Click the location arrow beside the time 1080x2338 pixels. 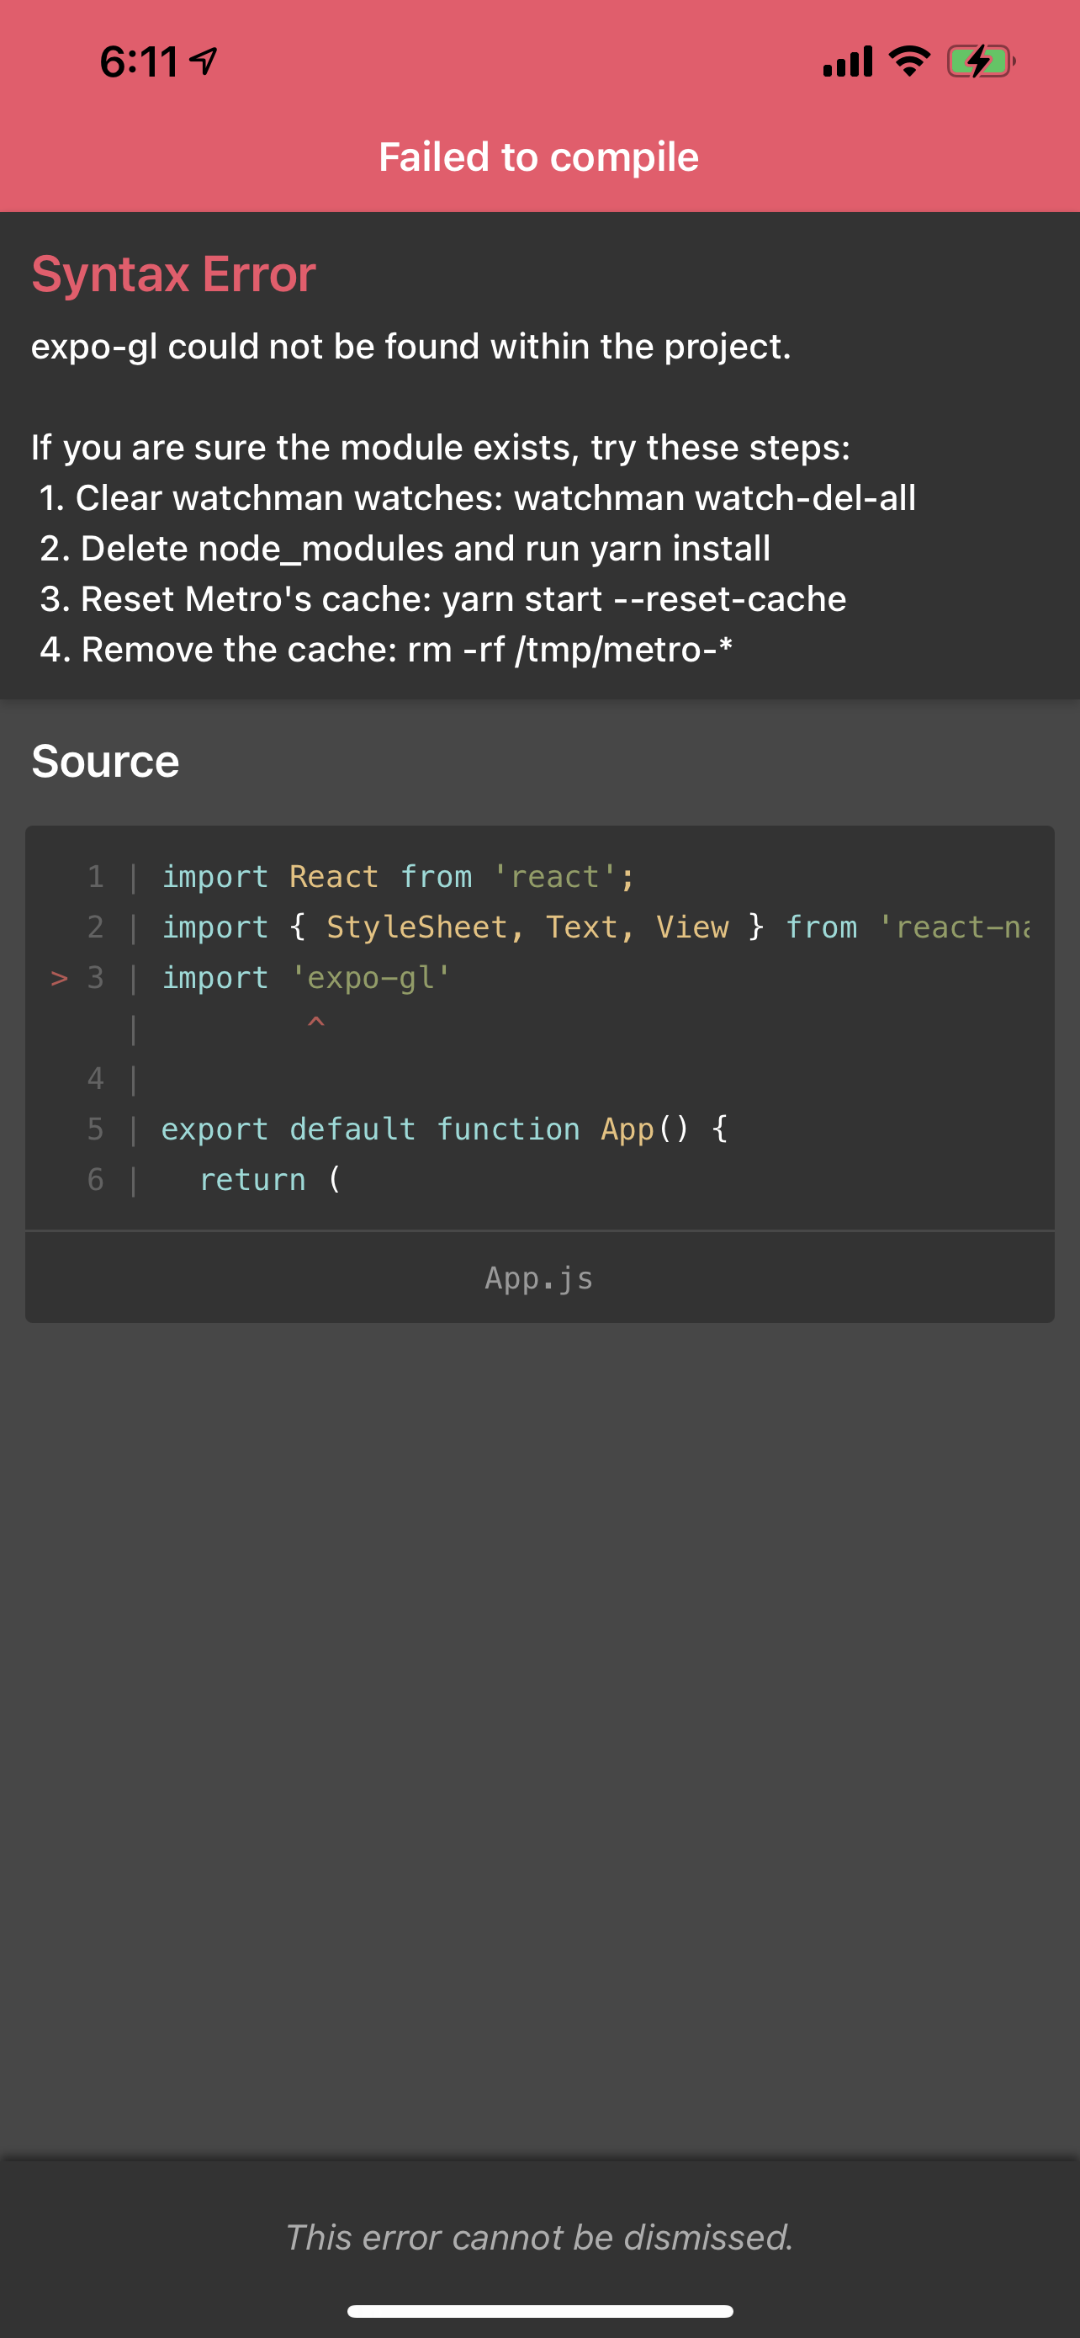(201, 58)
